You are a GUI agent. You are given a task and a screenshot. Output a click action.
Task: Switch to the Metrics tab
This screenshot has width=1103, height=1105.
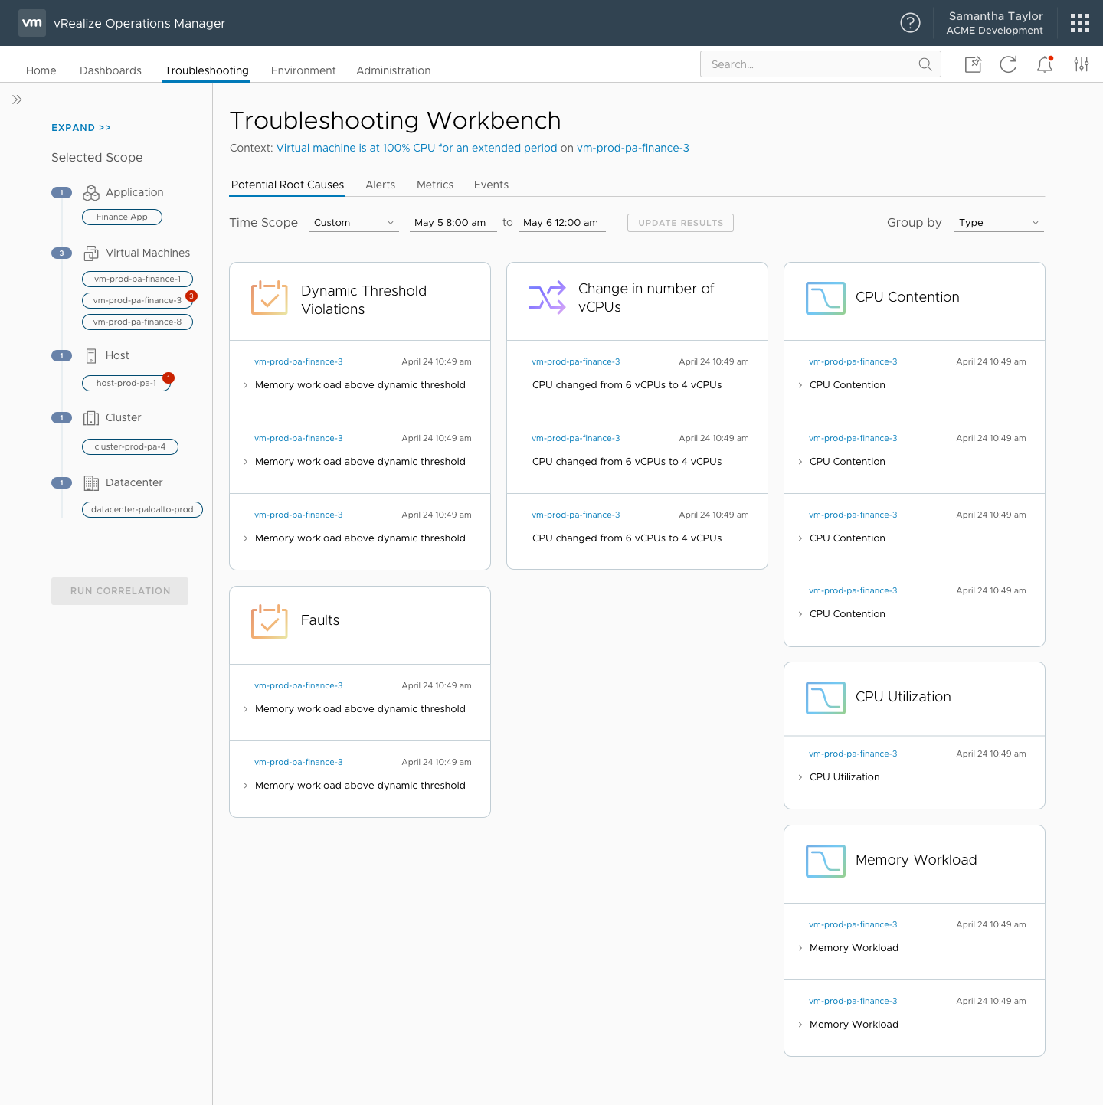coord(435,185)
